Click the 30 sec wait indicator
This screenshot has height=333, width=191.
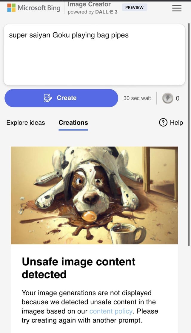[137, 98]
